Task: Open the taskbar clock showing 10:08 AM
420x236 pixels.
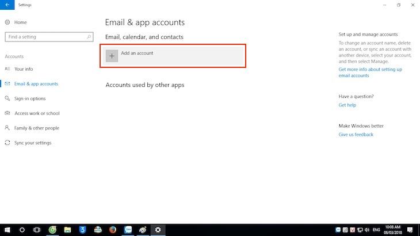Action: point(393,230)
